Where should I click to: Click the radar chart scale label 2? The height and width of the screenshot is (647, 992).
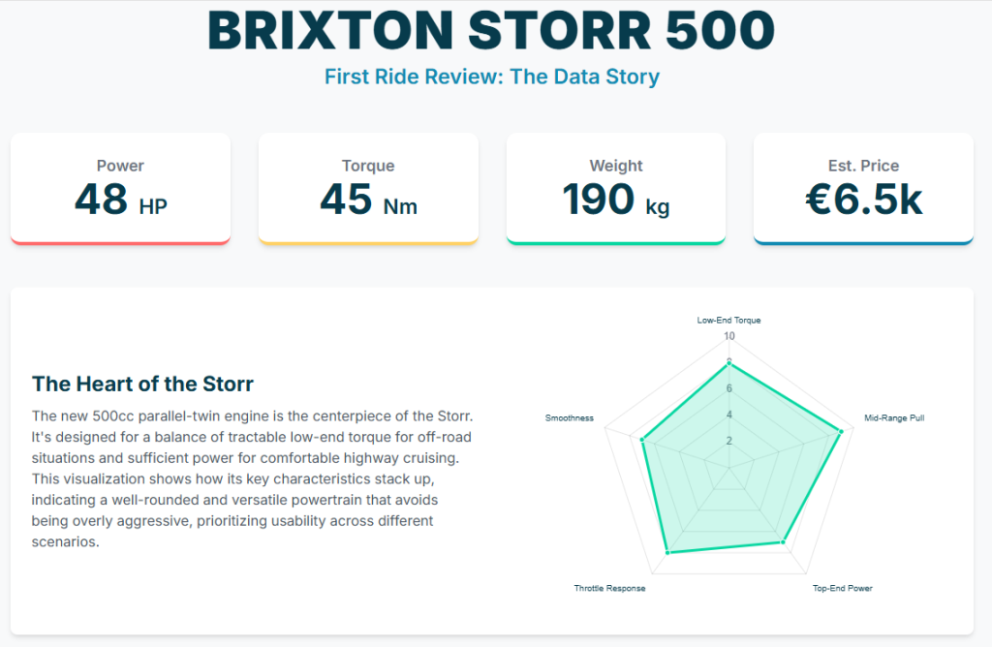pyautogui.click(x=729, y=441)
